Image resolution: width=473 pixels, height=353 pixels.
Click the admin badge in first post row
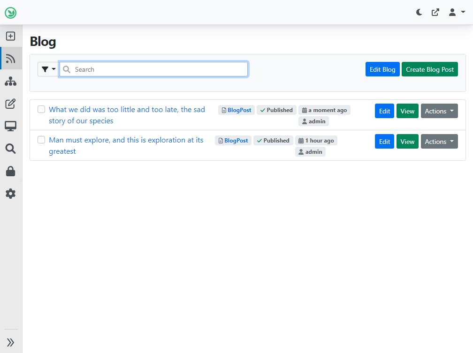coord(314,121)
